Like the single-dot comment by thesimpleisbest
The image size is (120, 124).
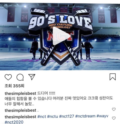click(x=114, y=109)
